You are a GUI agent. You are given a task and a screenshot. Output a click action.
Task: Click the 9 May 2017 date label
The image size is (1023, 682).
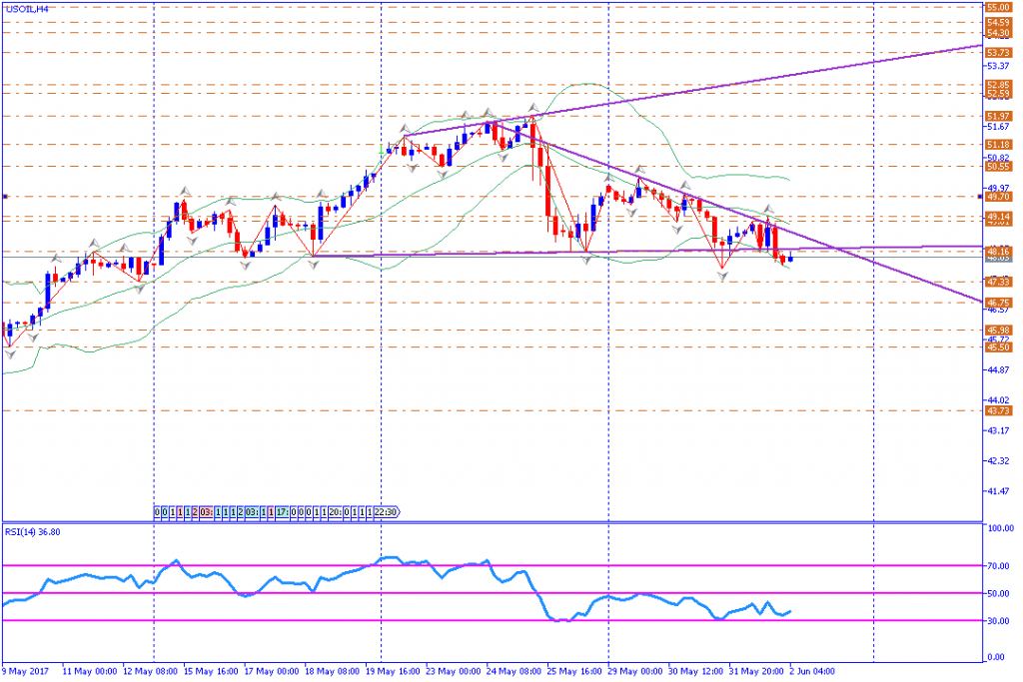click(x=25, y=671)
